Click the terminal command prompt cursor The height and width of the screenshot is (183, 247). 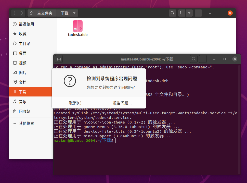(117, 140)
